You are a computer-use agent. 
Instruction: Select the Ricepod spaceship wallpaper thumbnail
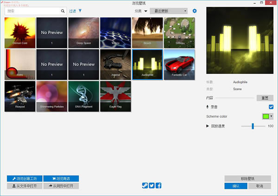click(20, 96)
